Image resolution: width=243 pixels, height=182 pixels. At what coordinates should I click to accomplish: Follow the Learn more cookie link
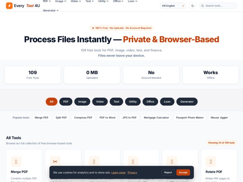point(118,172)
